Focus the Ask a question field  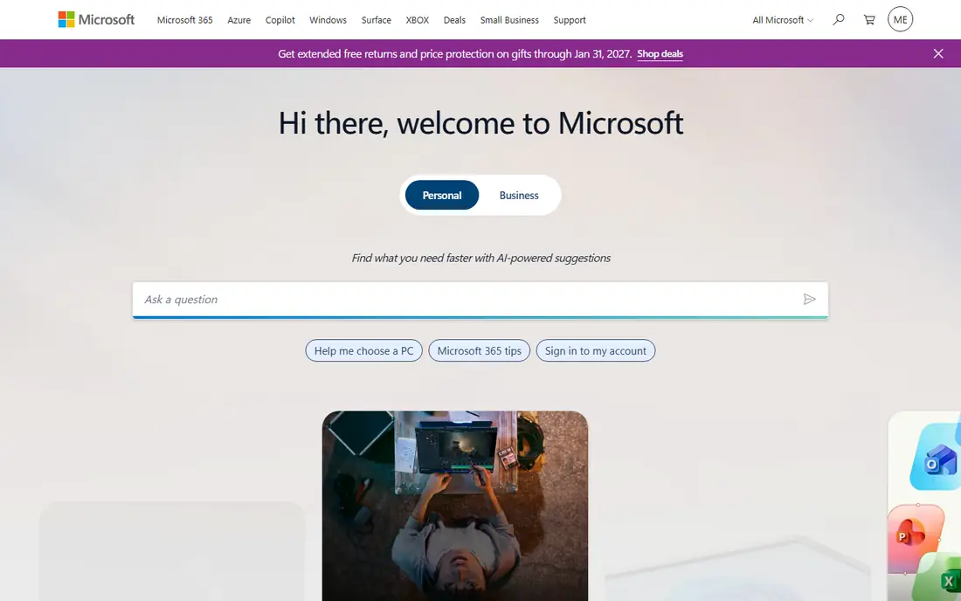tap(480, 300)
